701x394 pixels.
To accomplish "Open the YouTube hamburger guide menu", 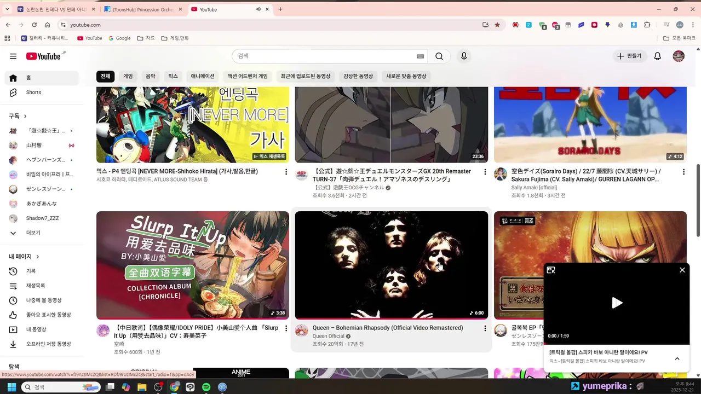I will (13, 56).
